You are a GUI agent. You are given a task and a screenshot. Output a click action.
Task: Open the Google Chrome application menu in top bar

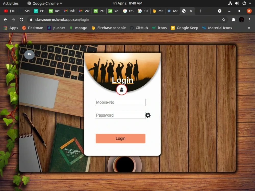(x=45, y=3)
